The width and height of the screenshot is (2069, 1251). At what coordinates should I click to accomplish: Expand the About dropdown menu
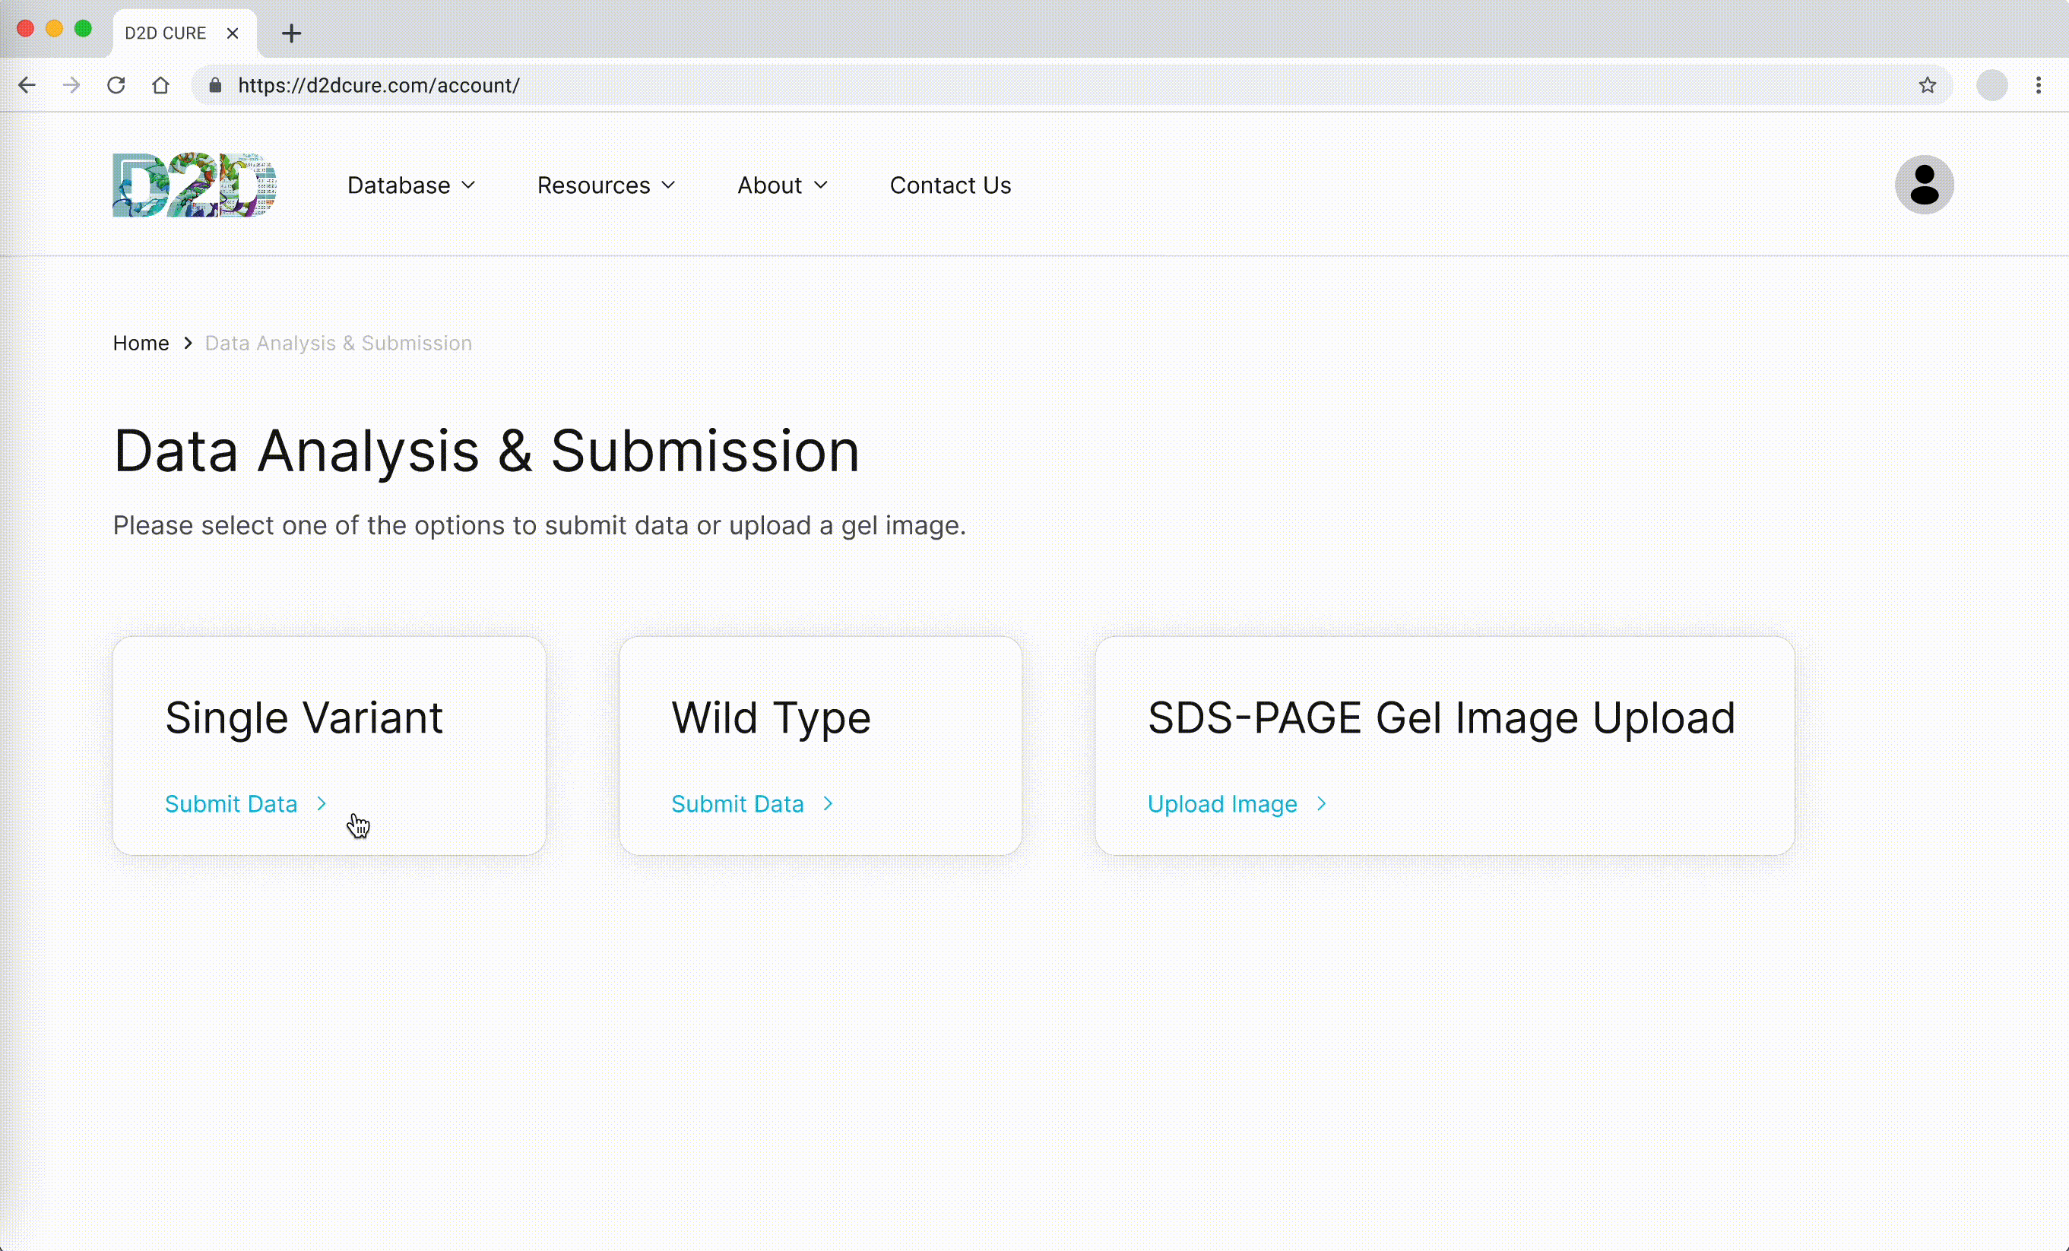781,185
